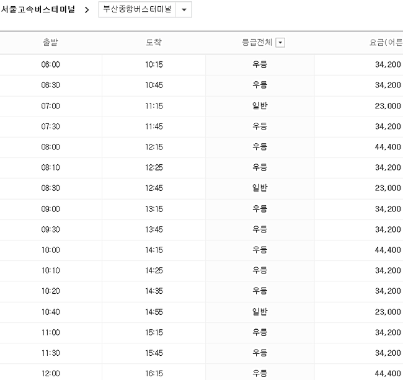Select the 10:00 departure time
Image resolution: width=403 pixels, height=380 pixels.
(50, 250)
